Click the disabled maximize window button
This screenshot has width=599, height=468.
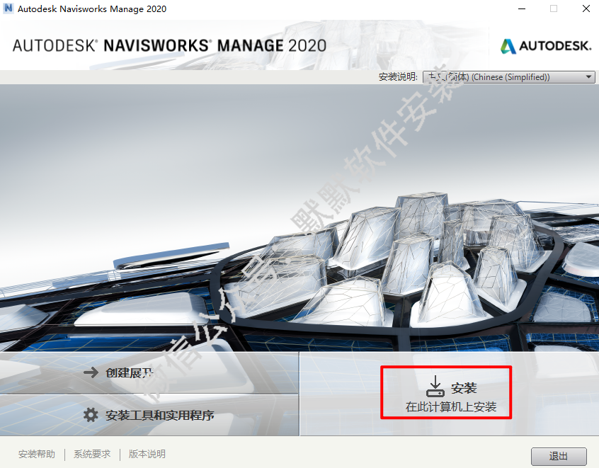click(x=554, y=8)
